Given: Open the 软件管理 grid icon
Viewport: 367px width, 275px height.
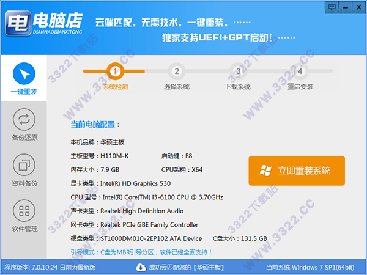Looking at the screenshot, I should tap(24, 210).
